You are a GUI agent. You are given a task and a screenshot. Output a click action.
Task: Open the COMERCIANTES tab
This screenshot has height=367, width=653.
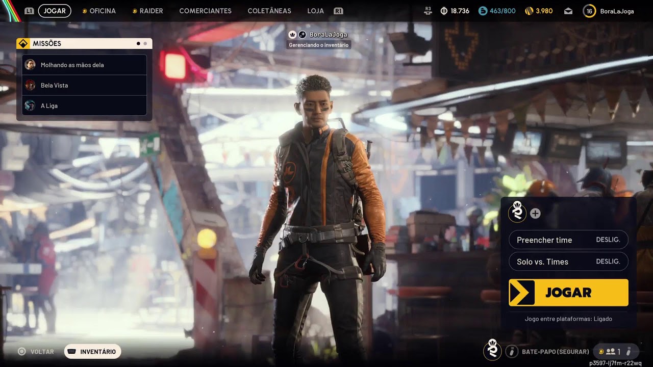coord(205,11)
